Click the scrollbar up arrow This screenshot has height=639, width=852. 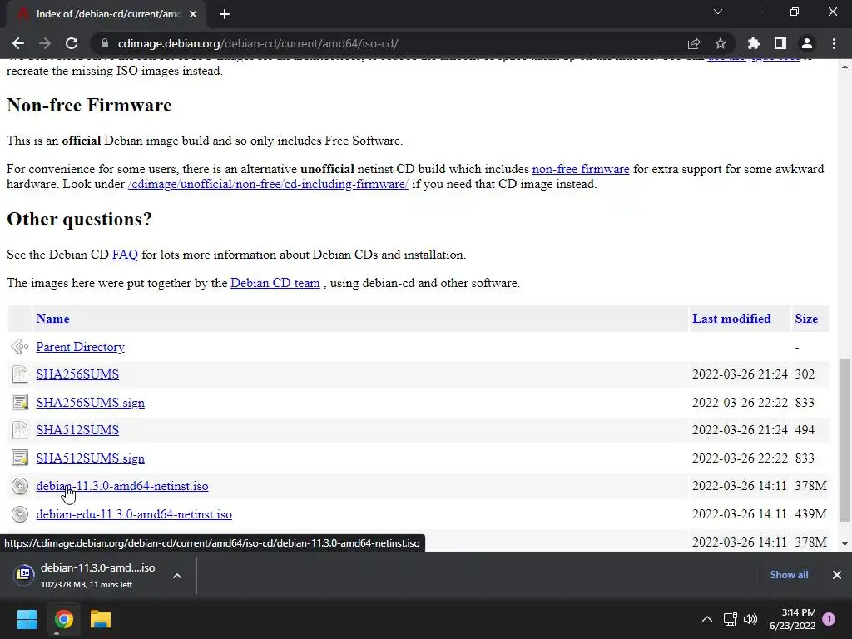844,67
